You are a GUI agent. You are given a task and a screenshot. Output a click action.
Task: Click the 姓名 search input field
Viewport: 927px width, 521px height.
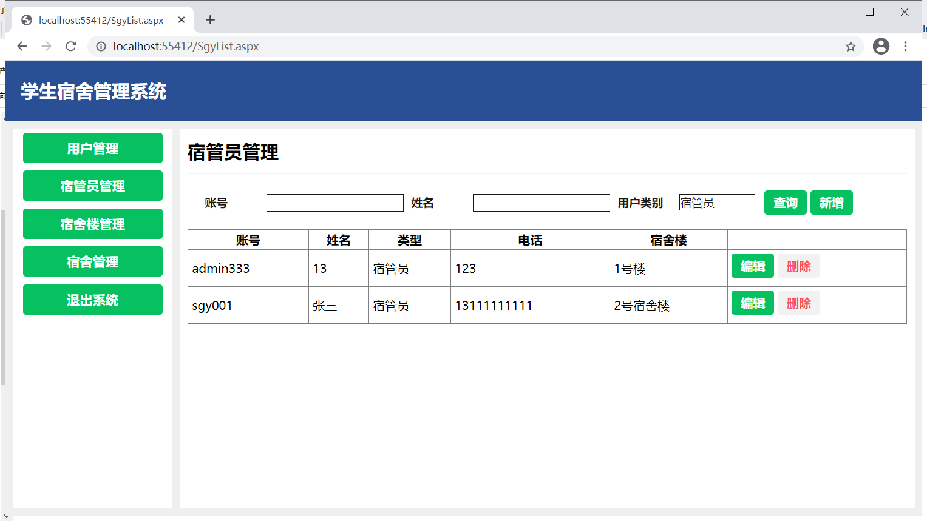point(541,203)
